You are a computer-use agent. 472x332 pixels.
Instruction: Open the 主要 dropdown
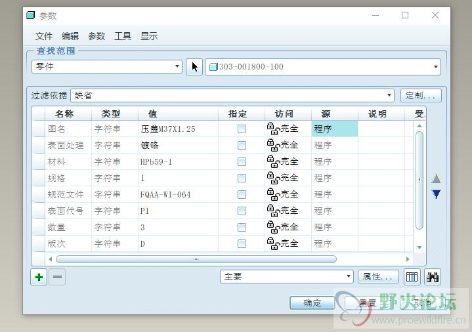point(287,277)
